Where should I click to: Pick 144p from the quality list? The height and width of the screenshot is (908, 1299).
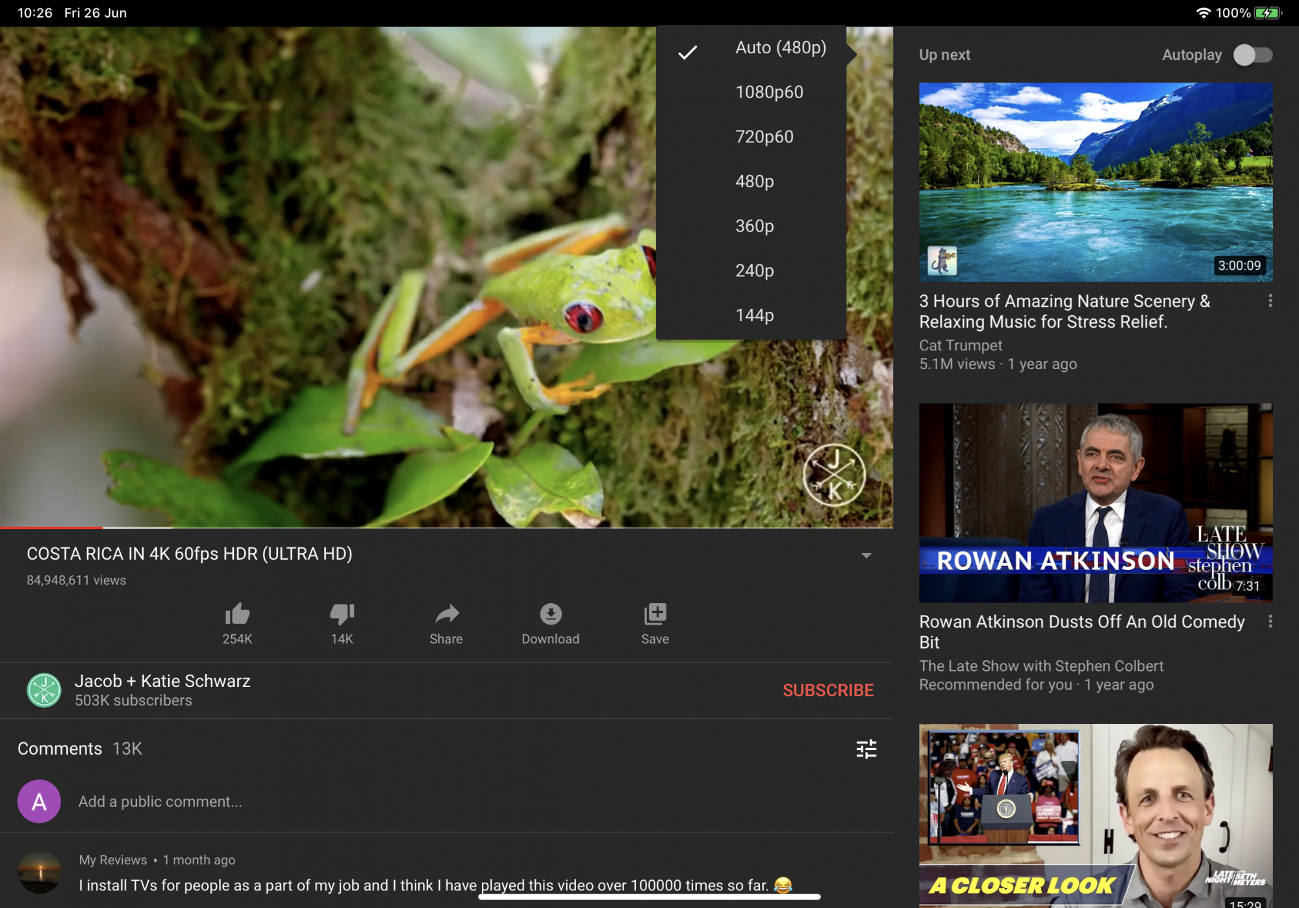(x=754, y=316)
